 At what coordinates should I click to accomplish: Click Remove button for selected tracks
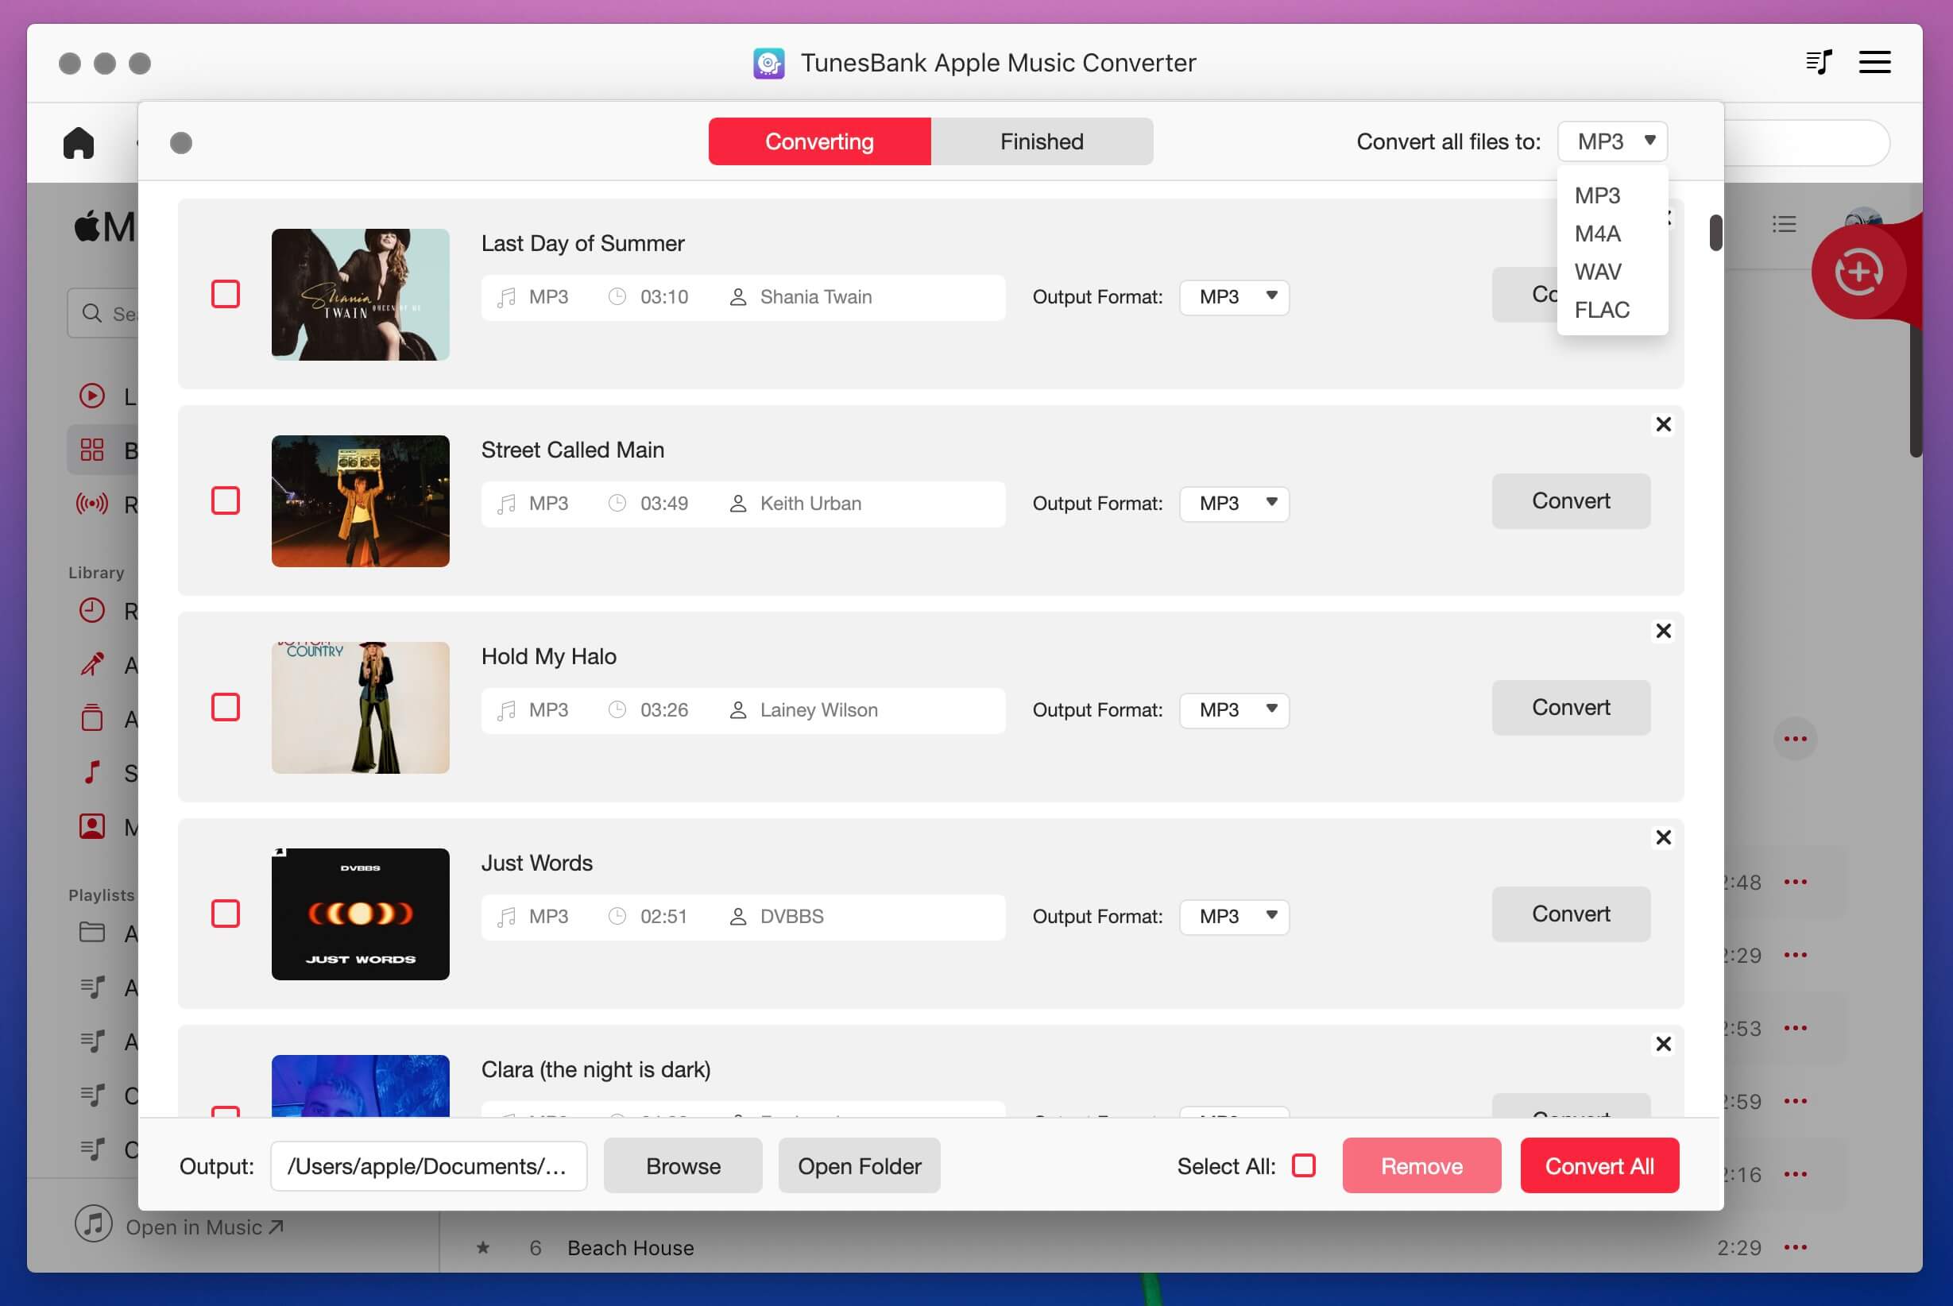point(1421,1165)
